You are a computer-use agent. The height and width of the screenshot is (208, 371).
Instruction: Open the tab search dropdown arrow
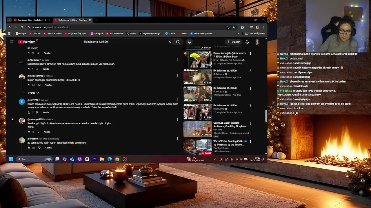(9, 20)
